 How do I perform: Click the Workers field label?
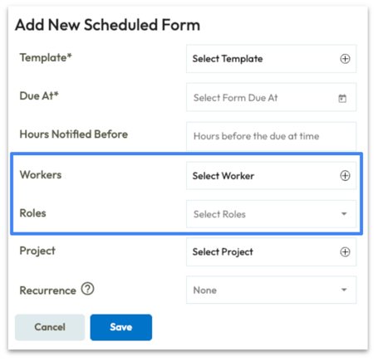[x=41, y=175]
